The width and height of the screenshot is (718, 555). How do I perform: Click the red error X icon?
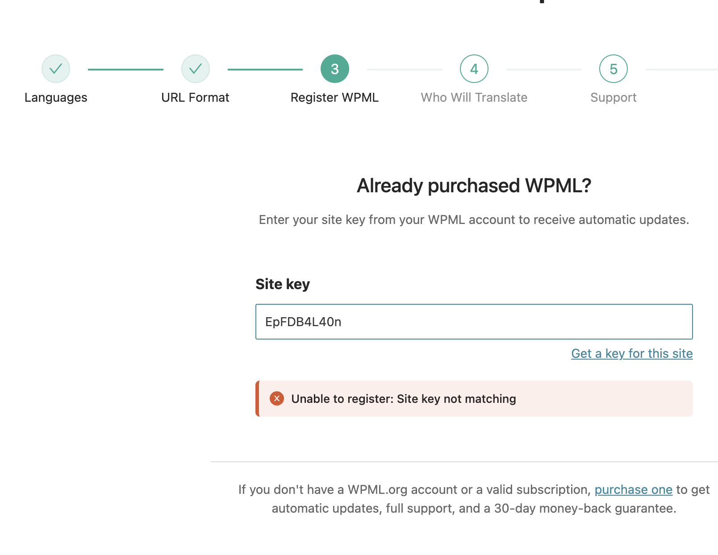tap(277, 398)
